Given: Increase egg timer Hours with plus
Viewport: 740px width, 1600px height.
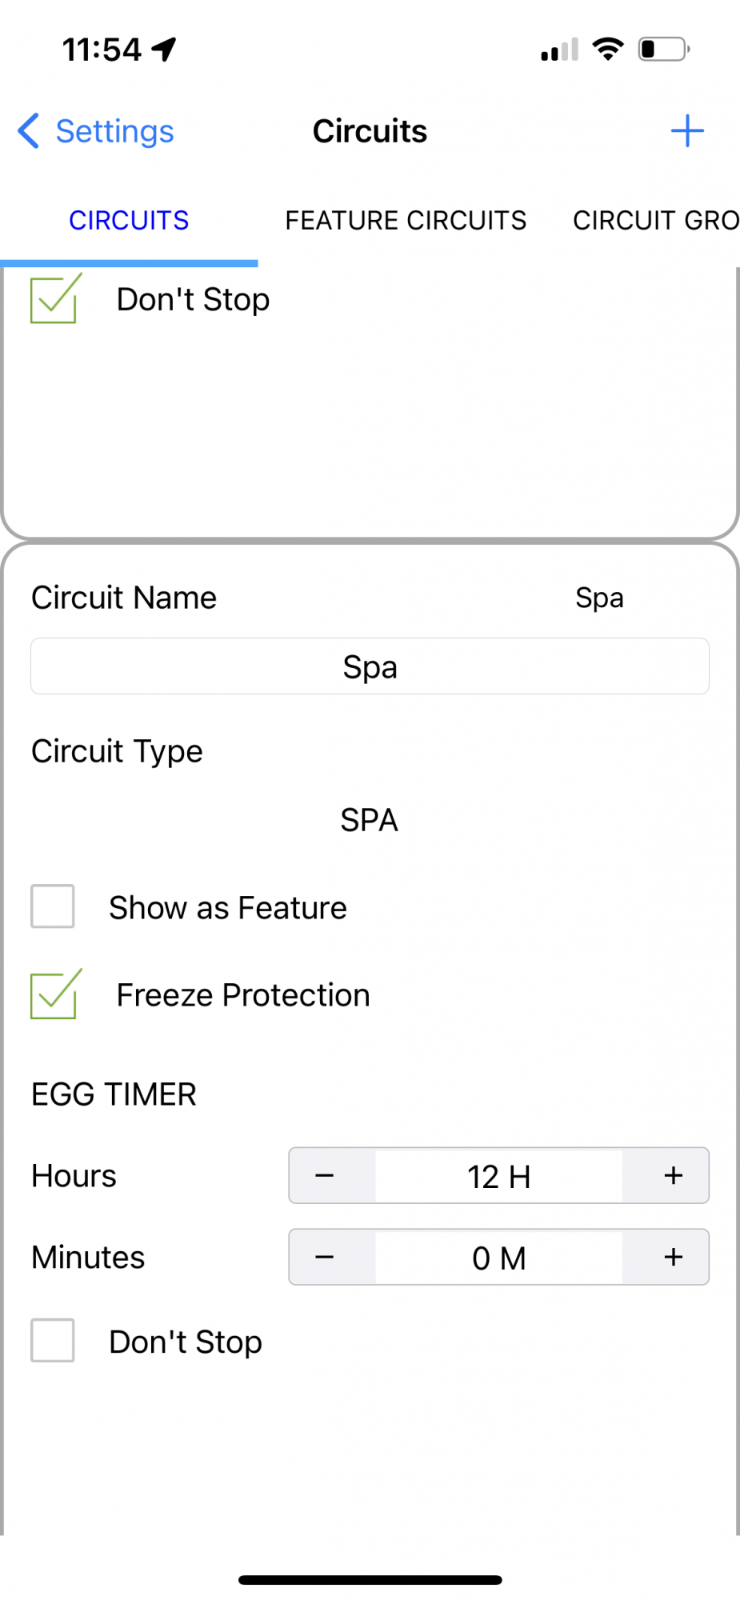Looking at the screenshot, I should click(674, 1175).
